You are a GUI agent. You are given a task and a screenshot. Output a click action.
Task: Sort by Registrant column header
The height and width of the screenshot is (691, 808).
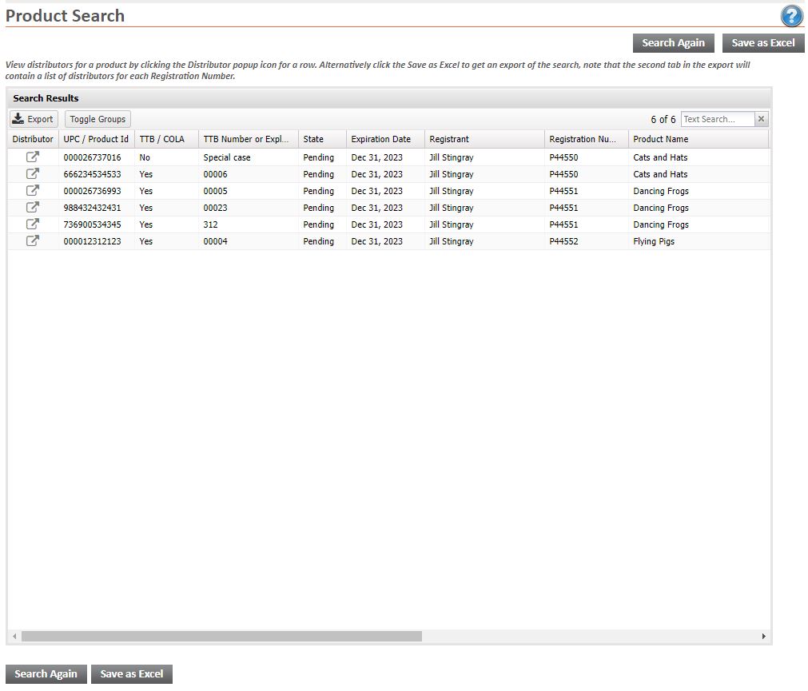pos(484,139)
